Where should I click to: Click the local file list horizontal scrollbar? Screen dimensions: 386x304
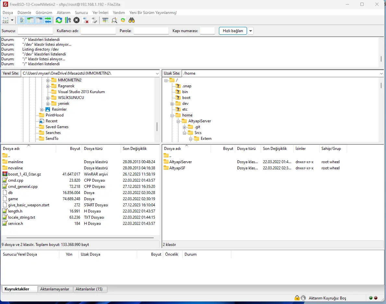[x=80, y=238]
